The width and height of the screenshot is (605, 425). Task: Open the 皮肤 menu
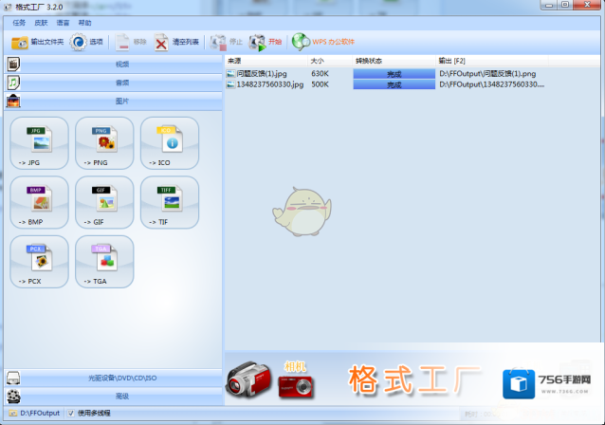point(41,22)
